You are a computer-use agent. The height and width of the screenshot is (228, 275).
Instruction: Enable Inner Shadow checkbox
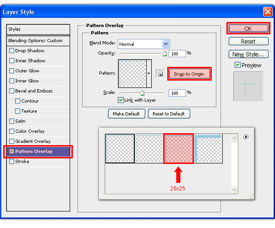pos(11,60)
